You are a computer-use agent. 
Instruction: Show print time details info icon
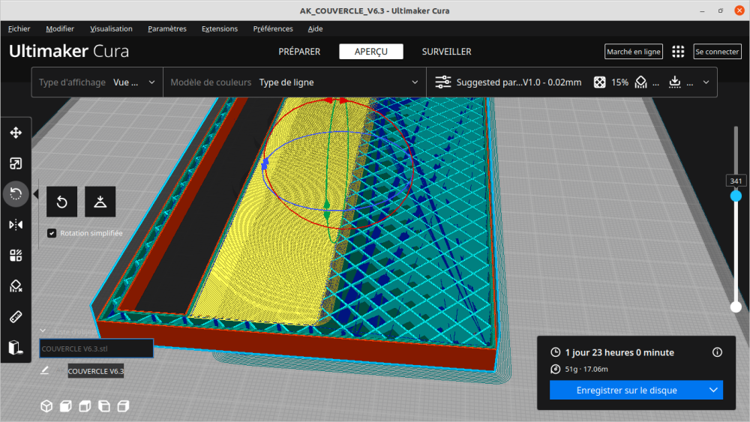click(717, 352)
